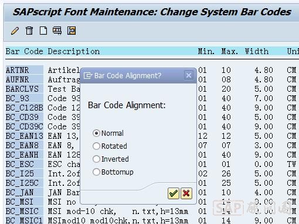Select bar code ARTNR row

tap(24, 70)
